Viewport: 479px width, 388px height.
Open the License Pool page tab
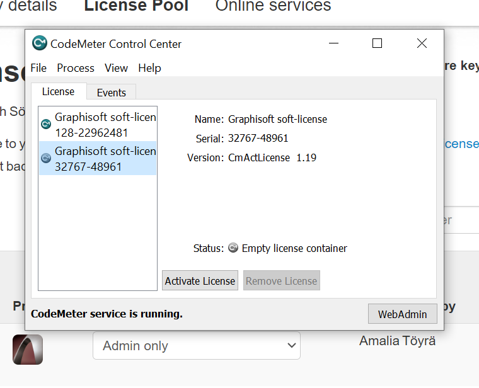pos(136,7)
